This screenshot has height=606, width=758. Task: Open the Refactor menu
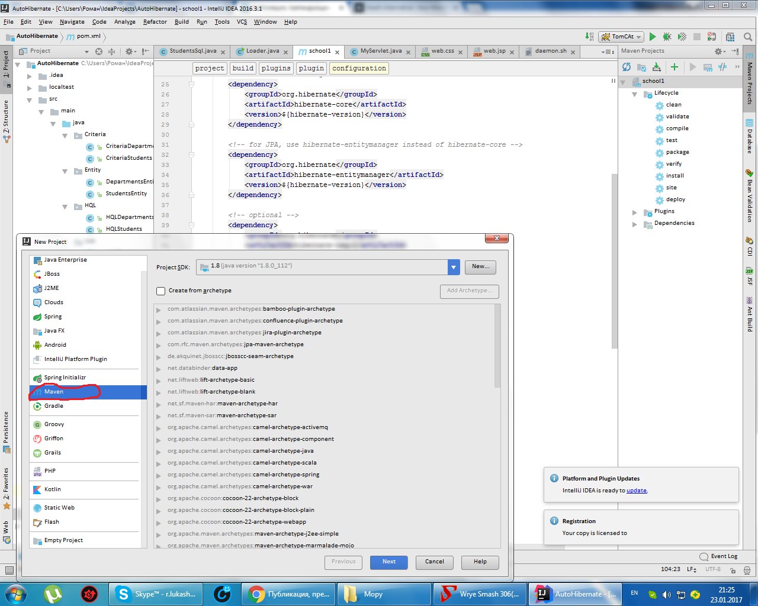tap(155, 22)
